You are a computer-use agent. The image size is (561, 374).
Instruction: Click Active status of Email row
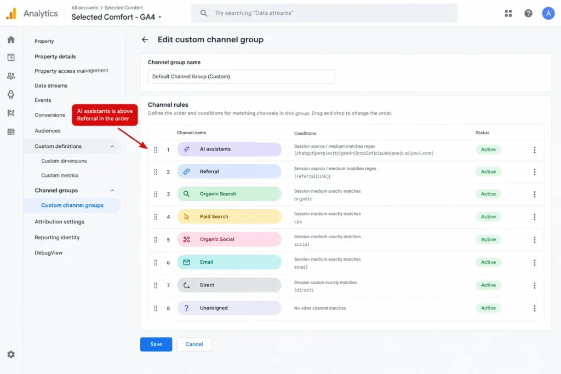488,262
